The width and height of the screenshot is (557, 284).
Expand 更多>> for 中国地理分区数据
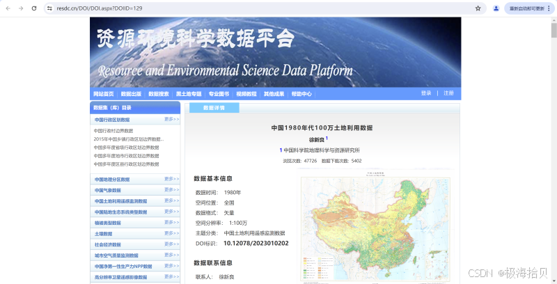point(171,179)
